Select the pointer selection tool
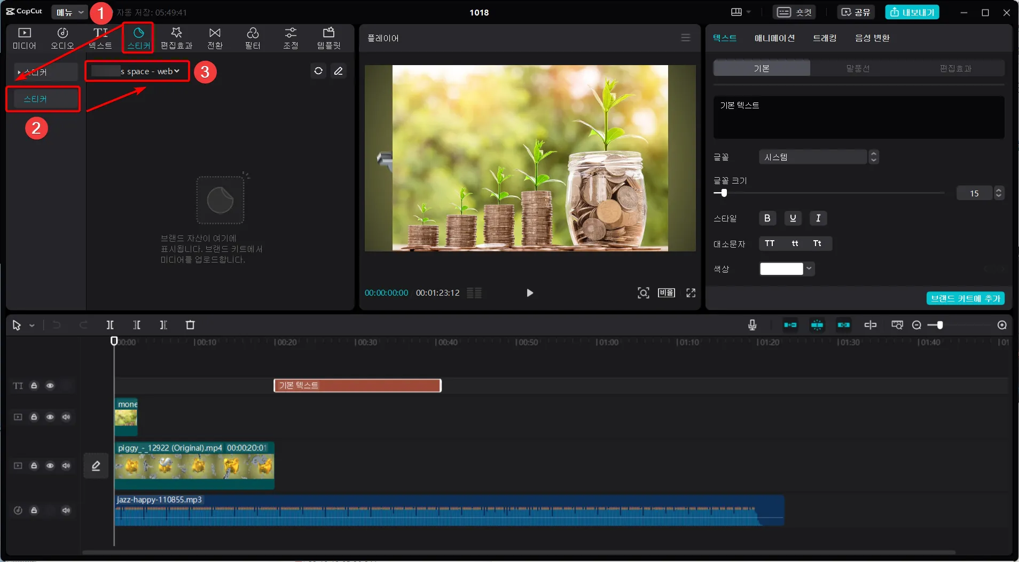The width and height of the screenshot is (1019, 562). [x=17, y=325]
